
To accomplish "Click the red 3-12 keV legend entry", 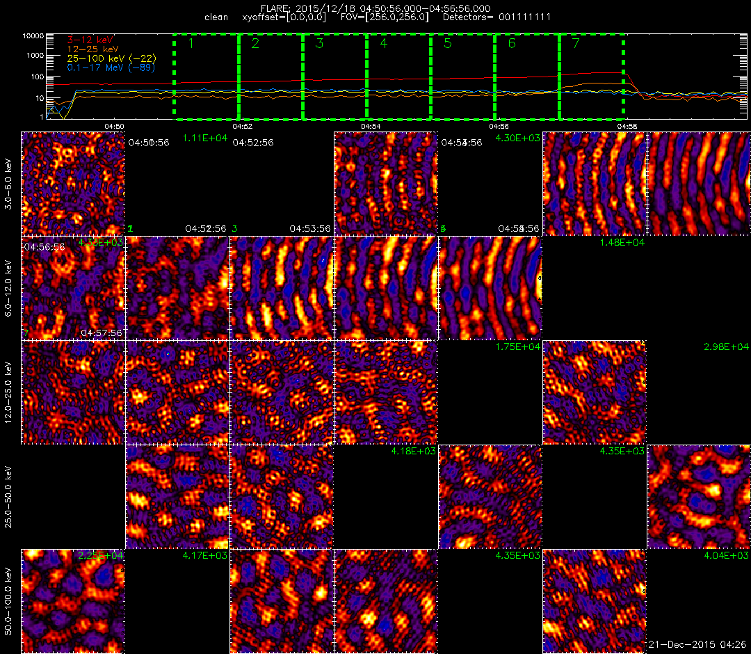I will coord(90,40).
